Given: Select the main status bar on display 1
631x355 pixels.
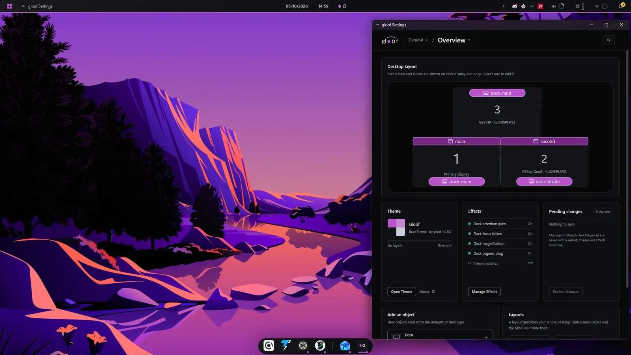Looking at the screenshot, I should (456, 141).
